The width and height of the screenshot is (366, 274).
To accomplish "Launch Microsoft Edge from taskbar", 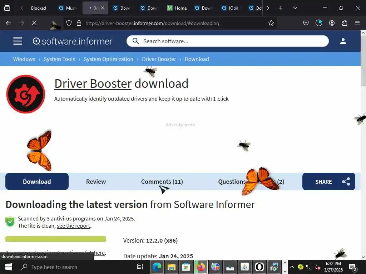I will [157, 267].
